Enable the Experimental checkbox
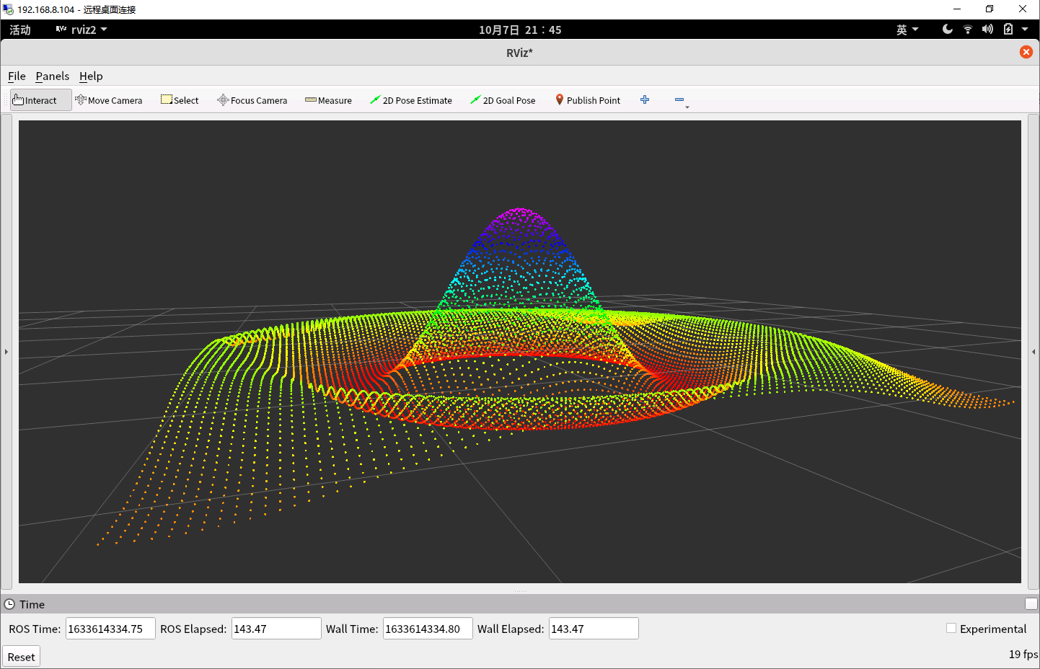The height and width of the screenshot is (669, 1040). (951, 629)
